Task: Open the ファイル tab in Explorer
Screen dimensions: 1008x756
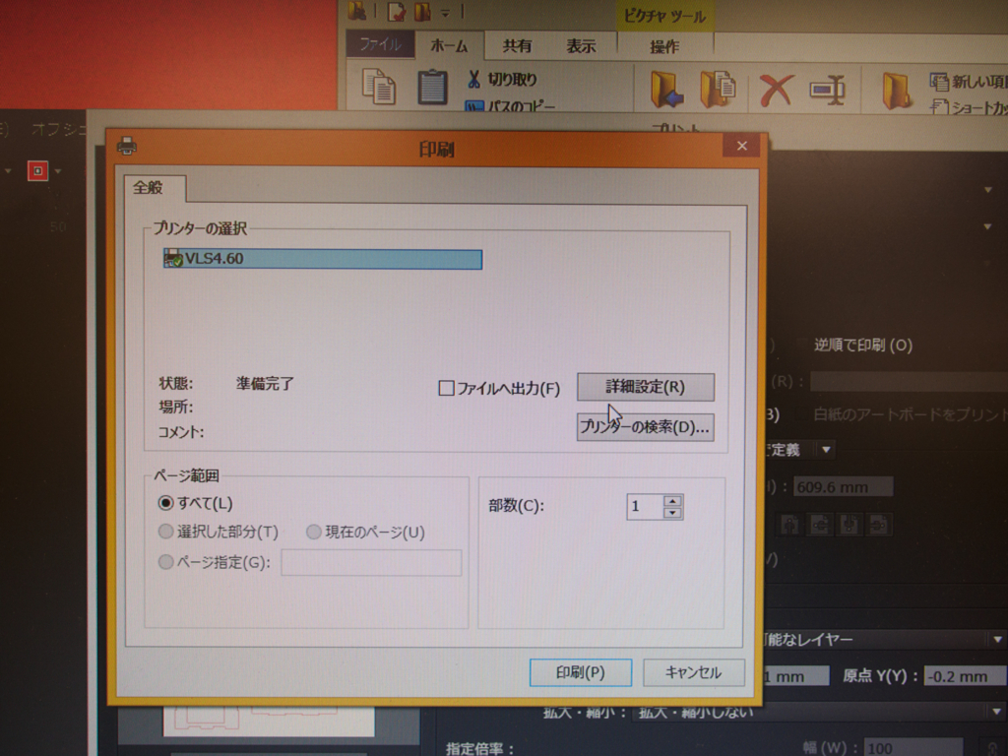Action: (380, 44)
